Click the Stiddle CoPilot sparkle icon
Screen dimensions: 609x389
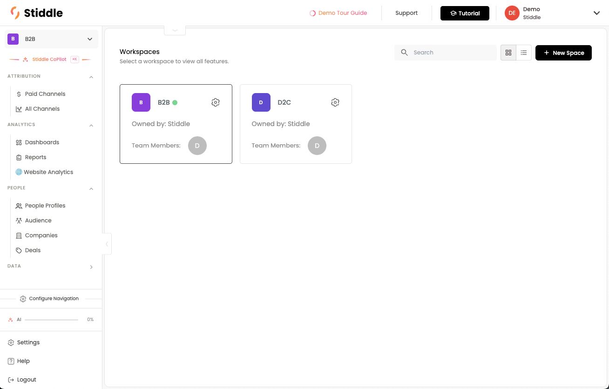26,60
